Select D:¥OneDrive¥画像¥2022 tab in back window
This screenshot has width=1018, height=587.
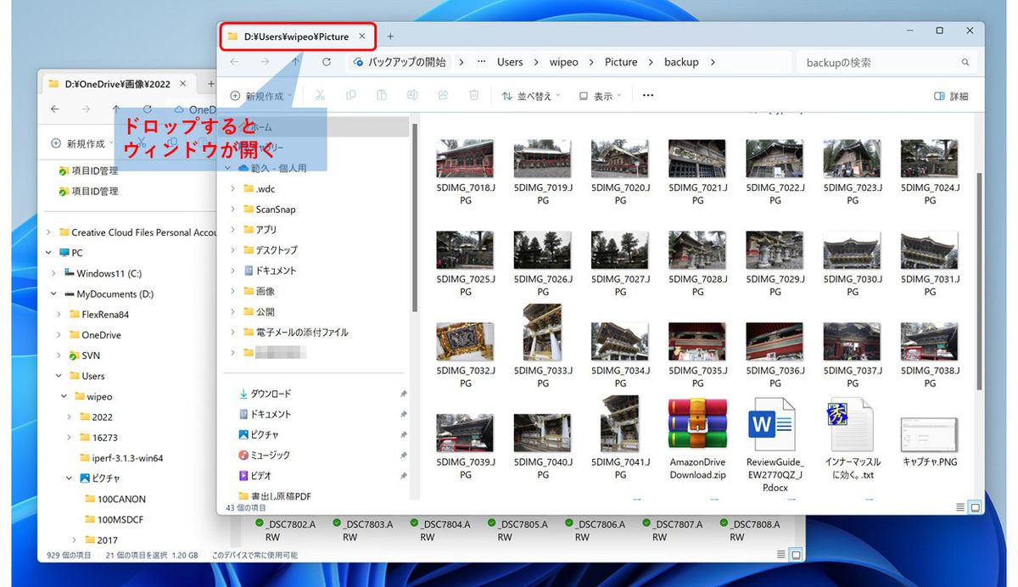[117, 84]
